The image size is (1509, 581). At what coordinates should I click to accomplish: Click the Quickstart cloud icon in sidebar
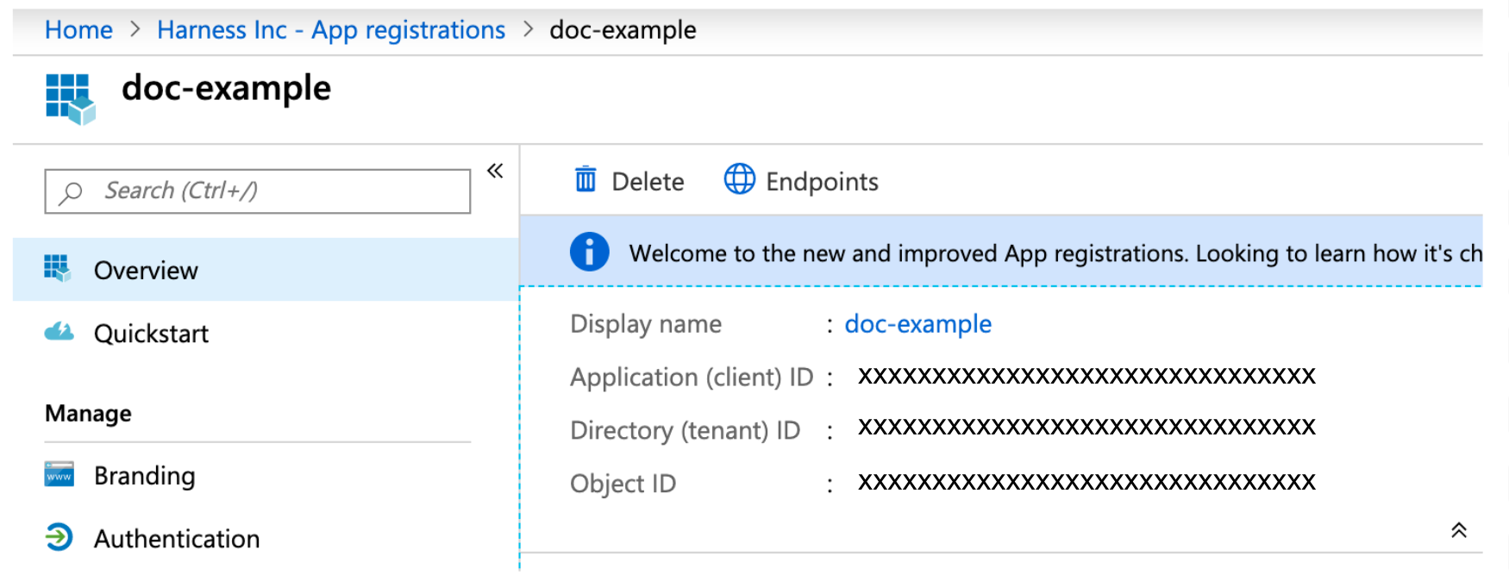(59, 333)
